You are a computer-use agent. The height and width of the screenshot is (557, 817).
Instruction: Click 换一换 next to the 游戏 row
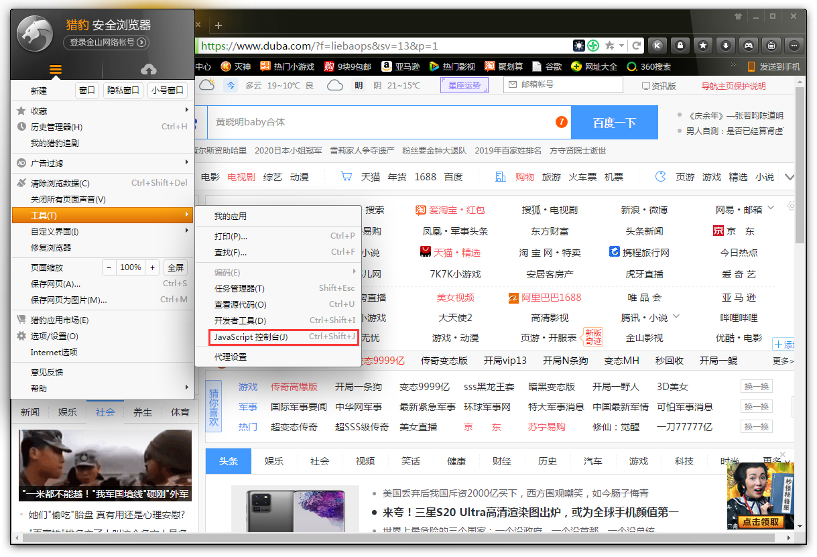756,386
